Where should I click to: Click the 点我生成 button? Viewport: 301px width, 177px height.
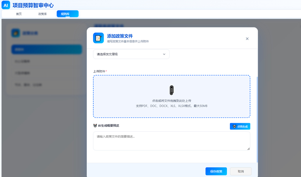coord(240,126)
